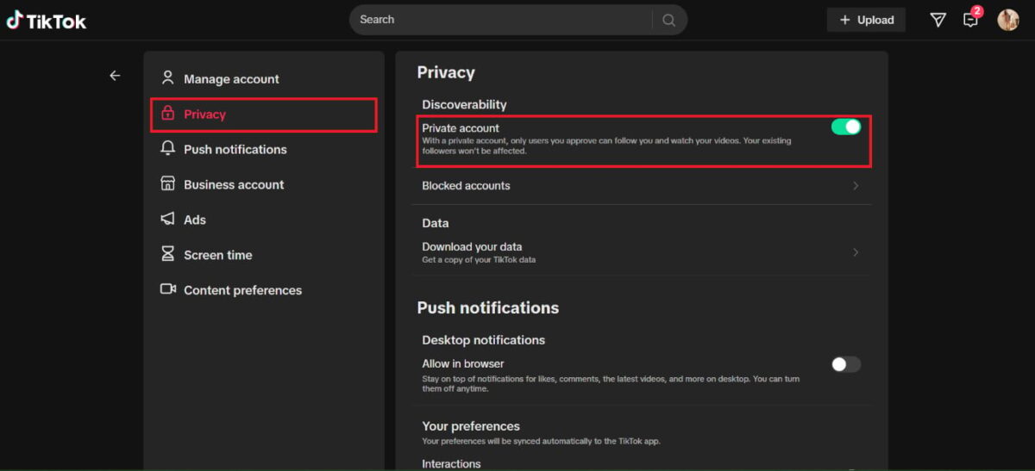
Task: Click the Upload button
Action: 866,20
